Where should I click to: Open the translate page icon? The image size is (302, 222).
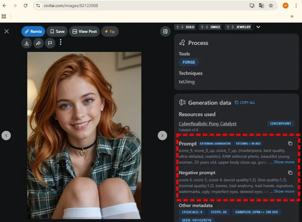[261, 6]
